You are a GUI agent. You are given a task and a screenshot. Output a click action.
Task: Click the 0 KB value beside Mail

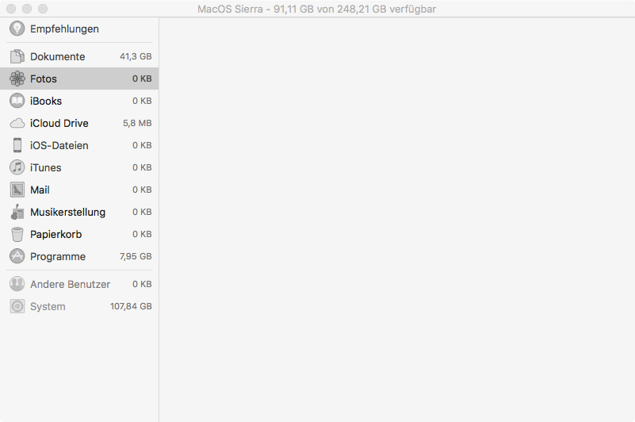click(142, 190)
